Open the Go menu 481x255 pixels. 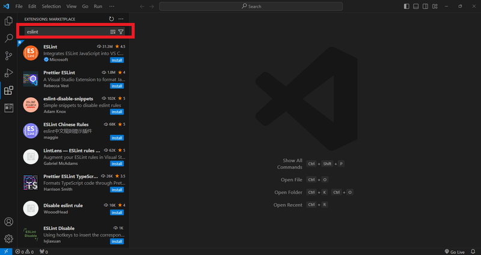tap(85, 7)
